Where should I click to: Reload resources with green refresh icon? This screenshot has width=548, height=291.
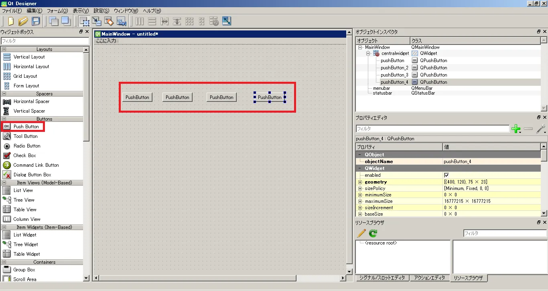(x=373, y=233)
